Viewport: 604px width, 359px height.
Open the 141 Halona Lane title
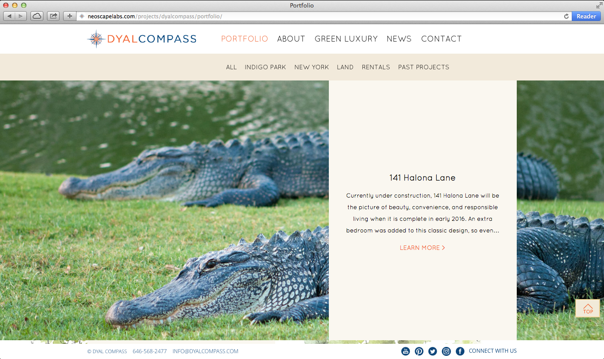click(422, 177)
